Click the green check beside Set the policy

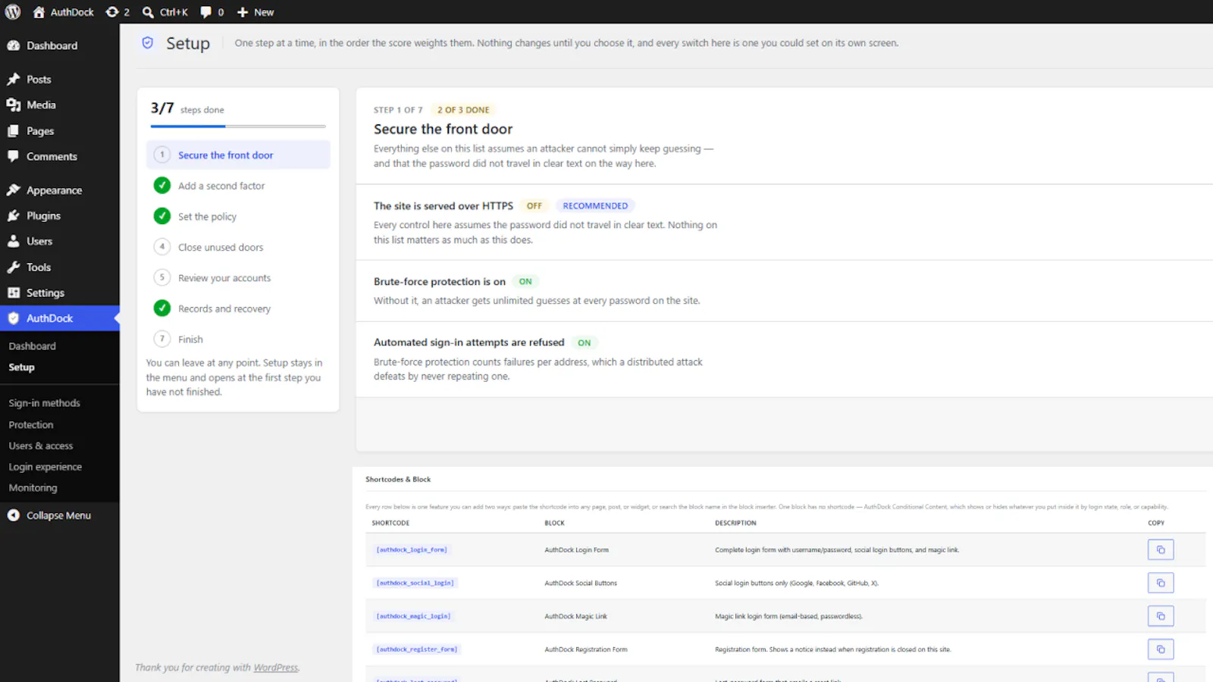[x=161, y=216]
